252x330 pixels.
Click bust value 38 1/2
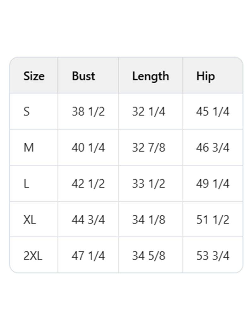[x=88, y=112]
